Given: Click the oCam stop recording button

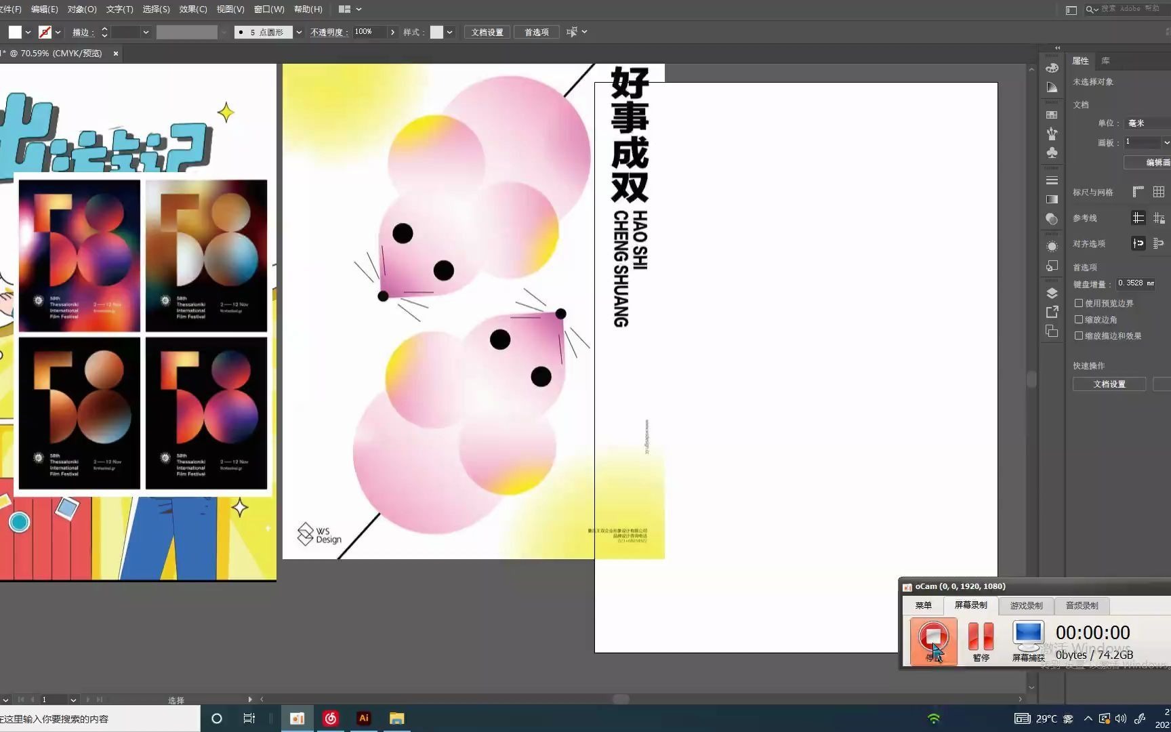Looking at the screenshot, I should point(933,641).
